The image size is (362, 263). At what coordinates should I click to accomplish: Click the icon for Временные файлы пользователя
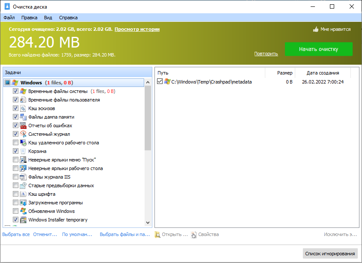click(23, 100)
